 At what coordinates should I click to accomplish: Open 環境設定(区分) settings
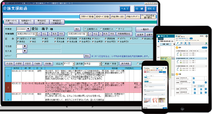pyautogui.click(x=42, y=22)
